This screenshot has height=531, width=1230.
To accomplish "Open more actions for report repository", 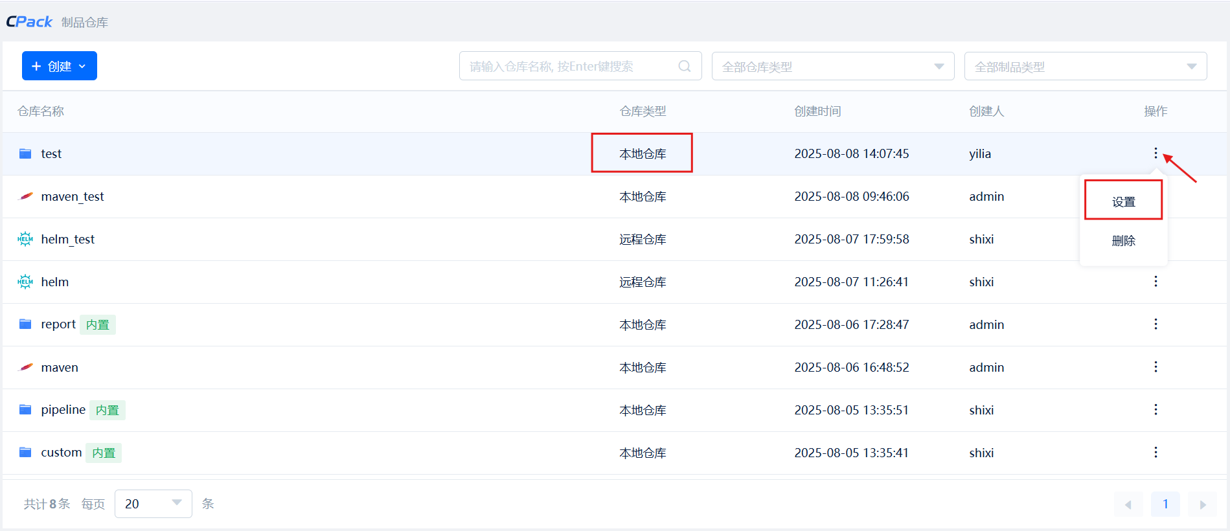I will 1156,324.
